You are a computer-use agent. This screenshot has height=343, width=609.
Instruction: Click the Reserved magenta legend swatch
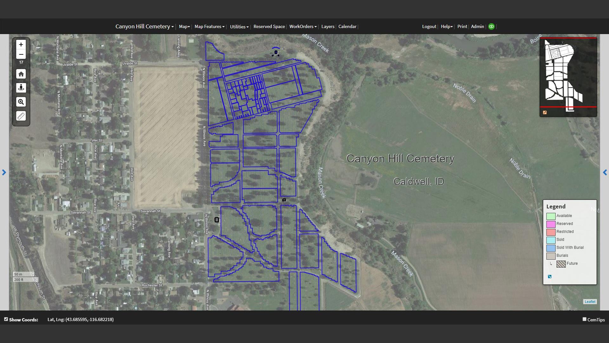pos(551,224)
